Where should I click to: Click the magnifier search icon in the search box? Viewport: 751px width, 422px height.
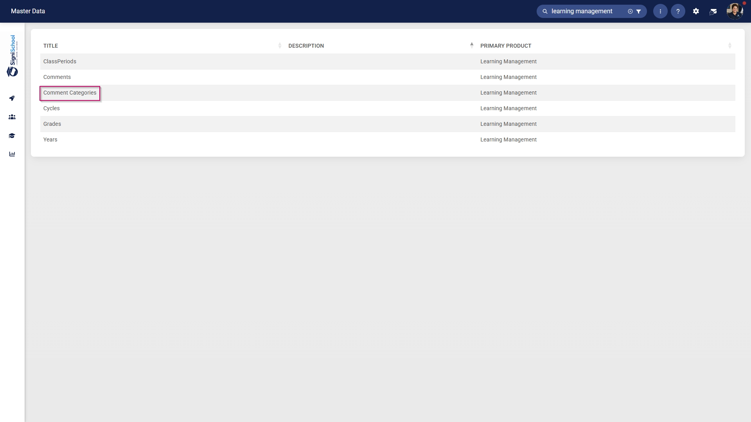coord(545,11)
